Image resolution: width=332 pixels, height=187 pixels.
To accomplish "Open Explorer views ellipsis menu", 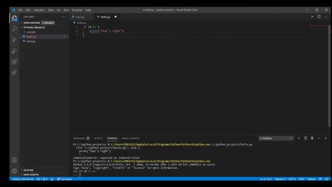I will pos(64,17).
